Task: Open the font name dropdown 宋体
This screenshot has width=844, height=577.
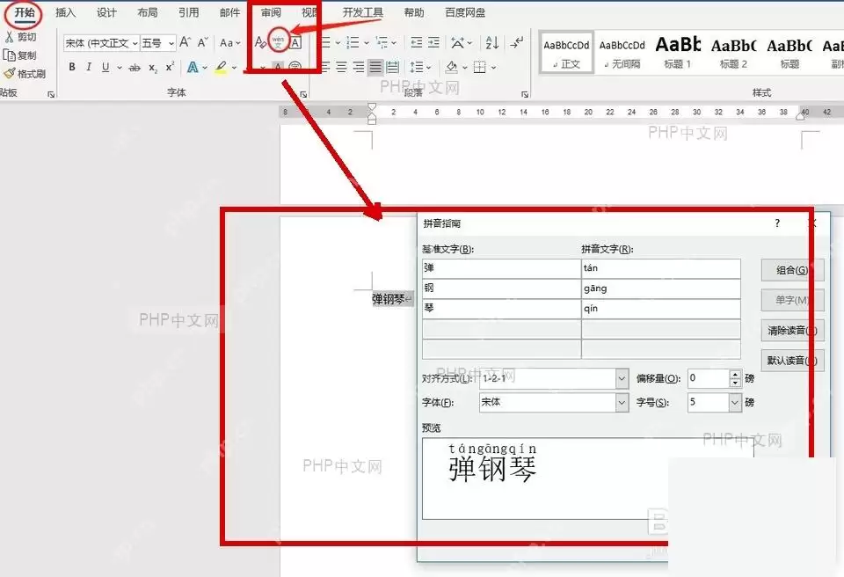Action: pyautogui.click(x=135, y=42)
